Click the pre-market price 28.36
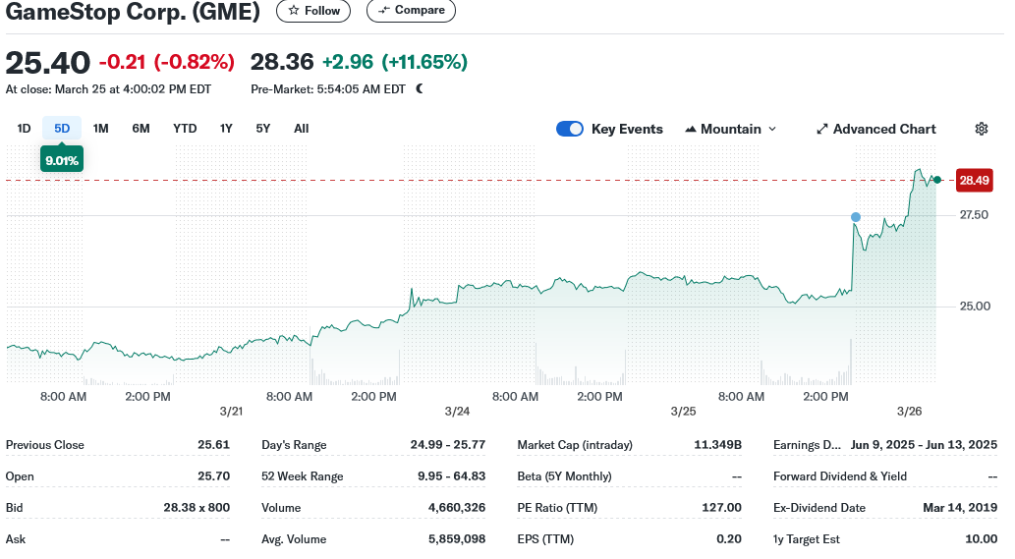The width and height of the screenshot is (1015, 559). click(x=282, y=62)
